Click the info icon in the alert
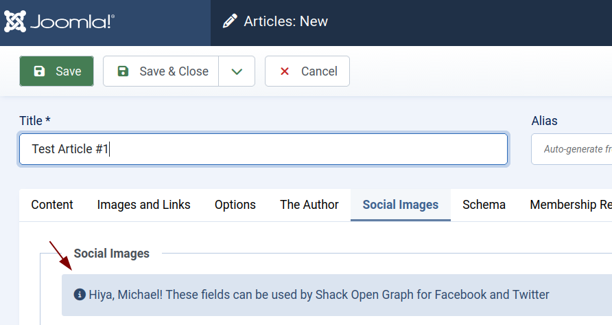 (80, 295)
